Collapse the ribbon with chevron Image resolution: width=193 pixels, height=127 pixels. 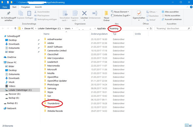tap(187, 7)
